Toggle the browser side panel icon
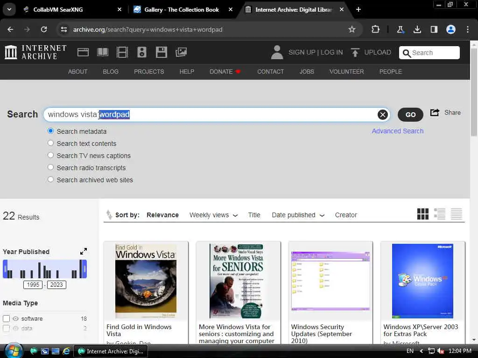 pyautogui.click(x=434, y=29)
